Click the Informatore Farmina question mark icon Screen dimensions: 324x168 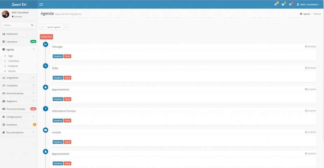[x=46, y=108]
